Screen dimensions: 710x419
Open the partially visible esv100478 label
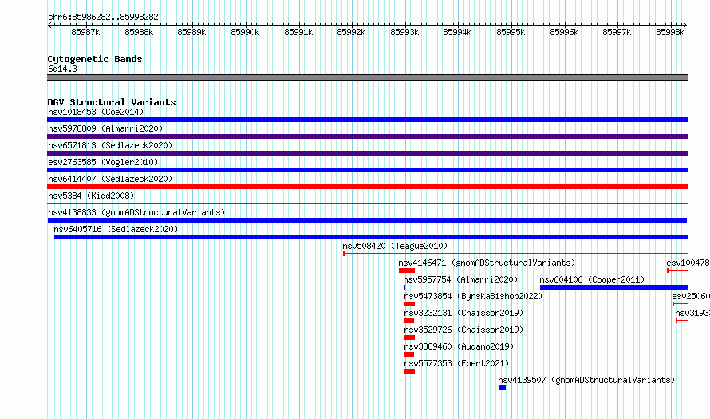click(x=688, y=263)
